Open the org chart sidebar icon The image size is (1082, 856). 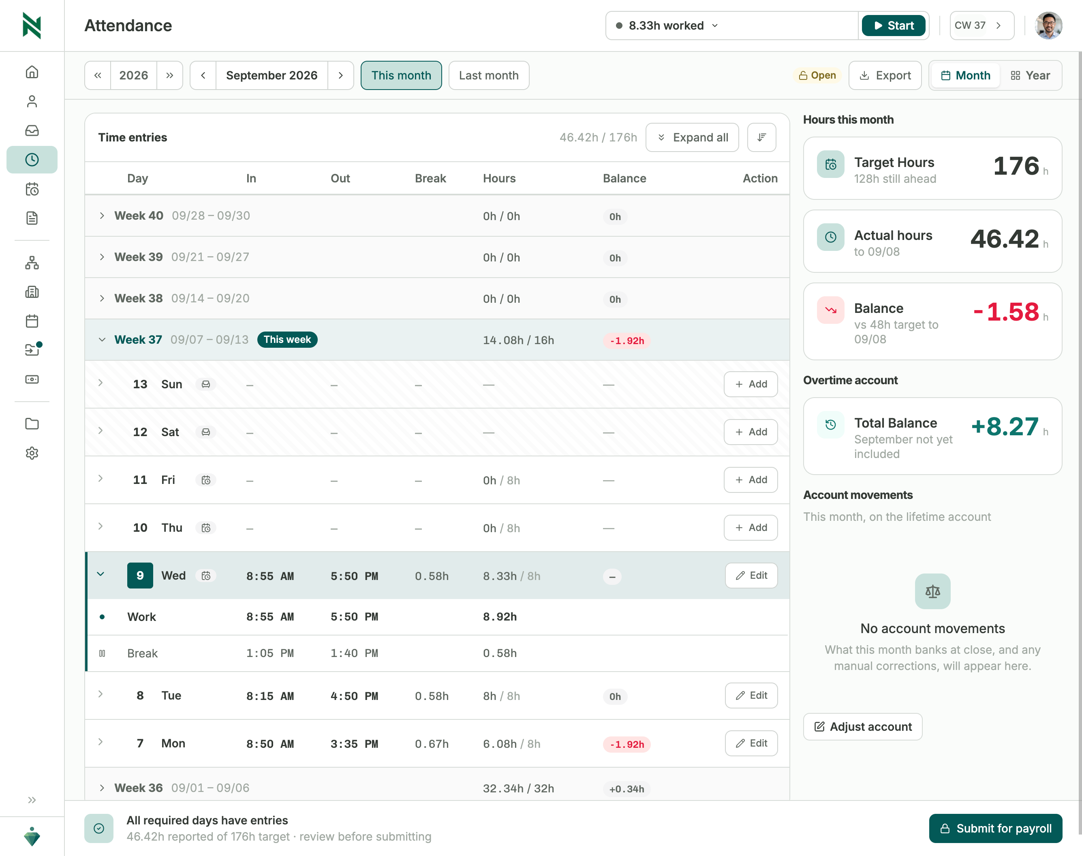click(x=32, y=263)
